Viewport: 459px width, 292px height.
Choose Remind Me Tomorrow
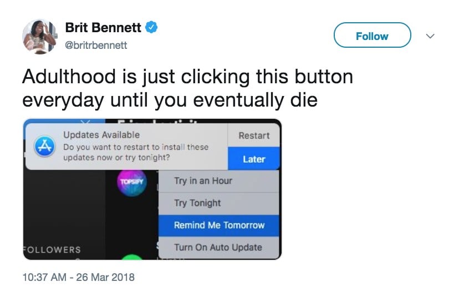click(x=218, y=225)
